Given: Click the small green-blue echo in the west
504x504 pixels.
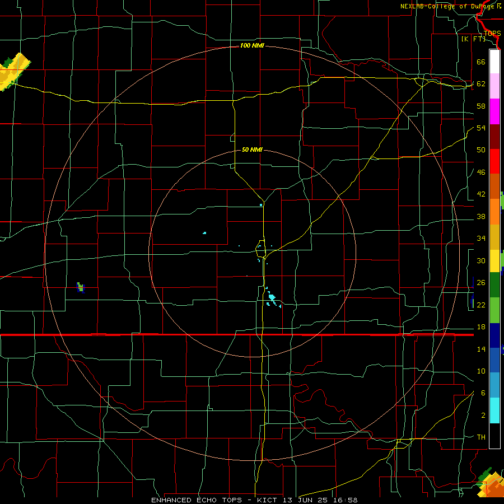Looking at the screenshot, I should click(x=81, y=287).
